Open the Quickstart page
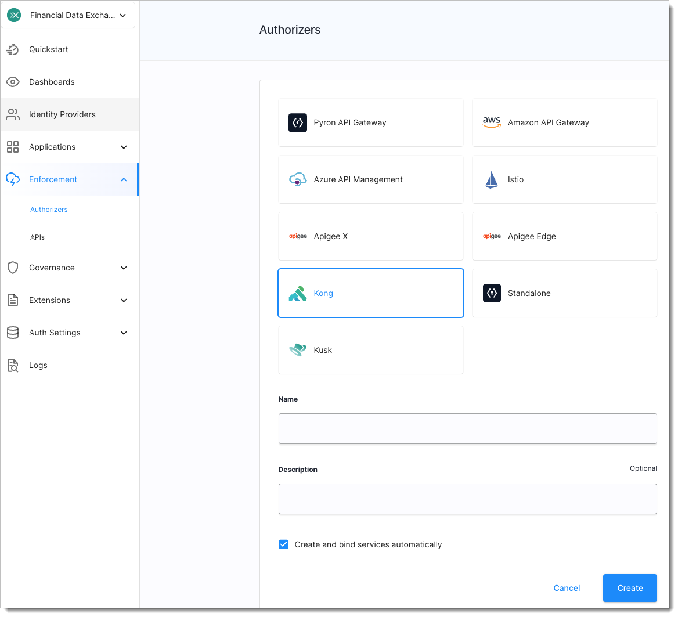This screenshot has height=617, width=678. [48, 50]
